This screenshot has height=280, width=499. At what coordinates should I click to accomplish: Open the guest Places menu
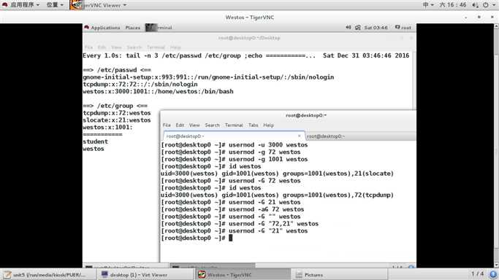pos(133,28)
